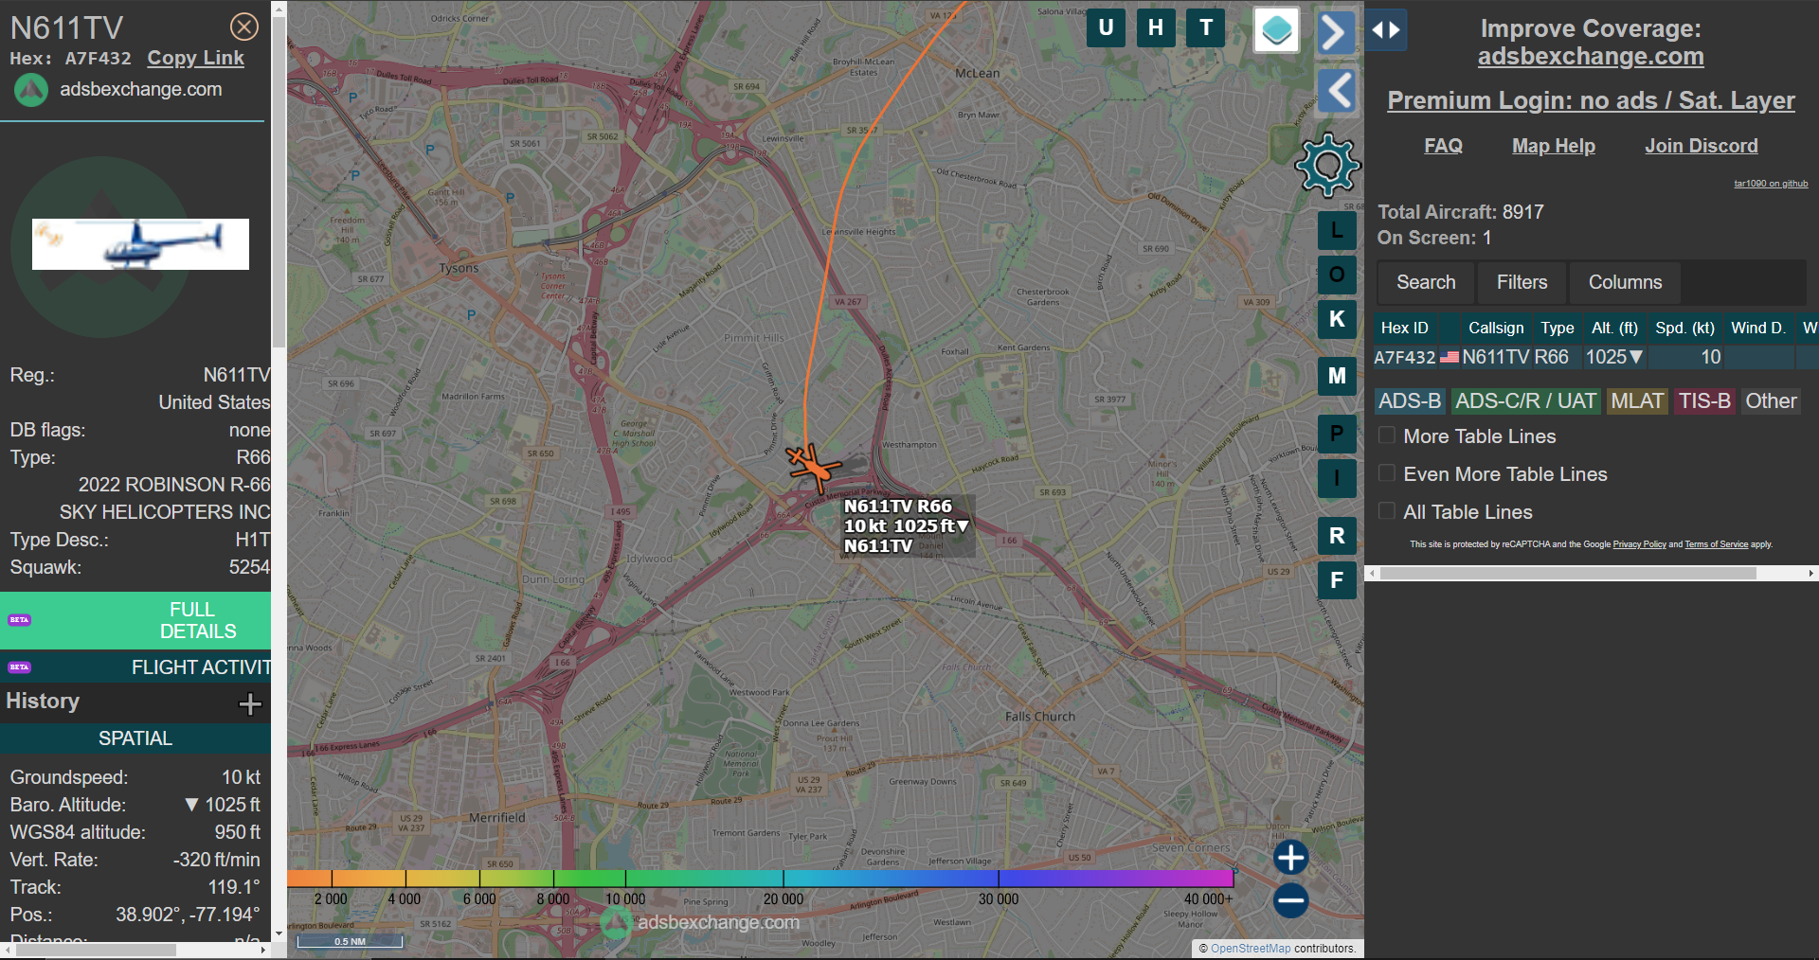Click Copy Link for the aircraft
This screenshot has width=1819, height=960.
pyautogui.click(x=195, y=58)
